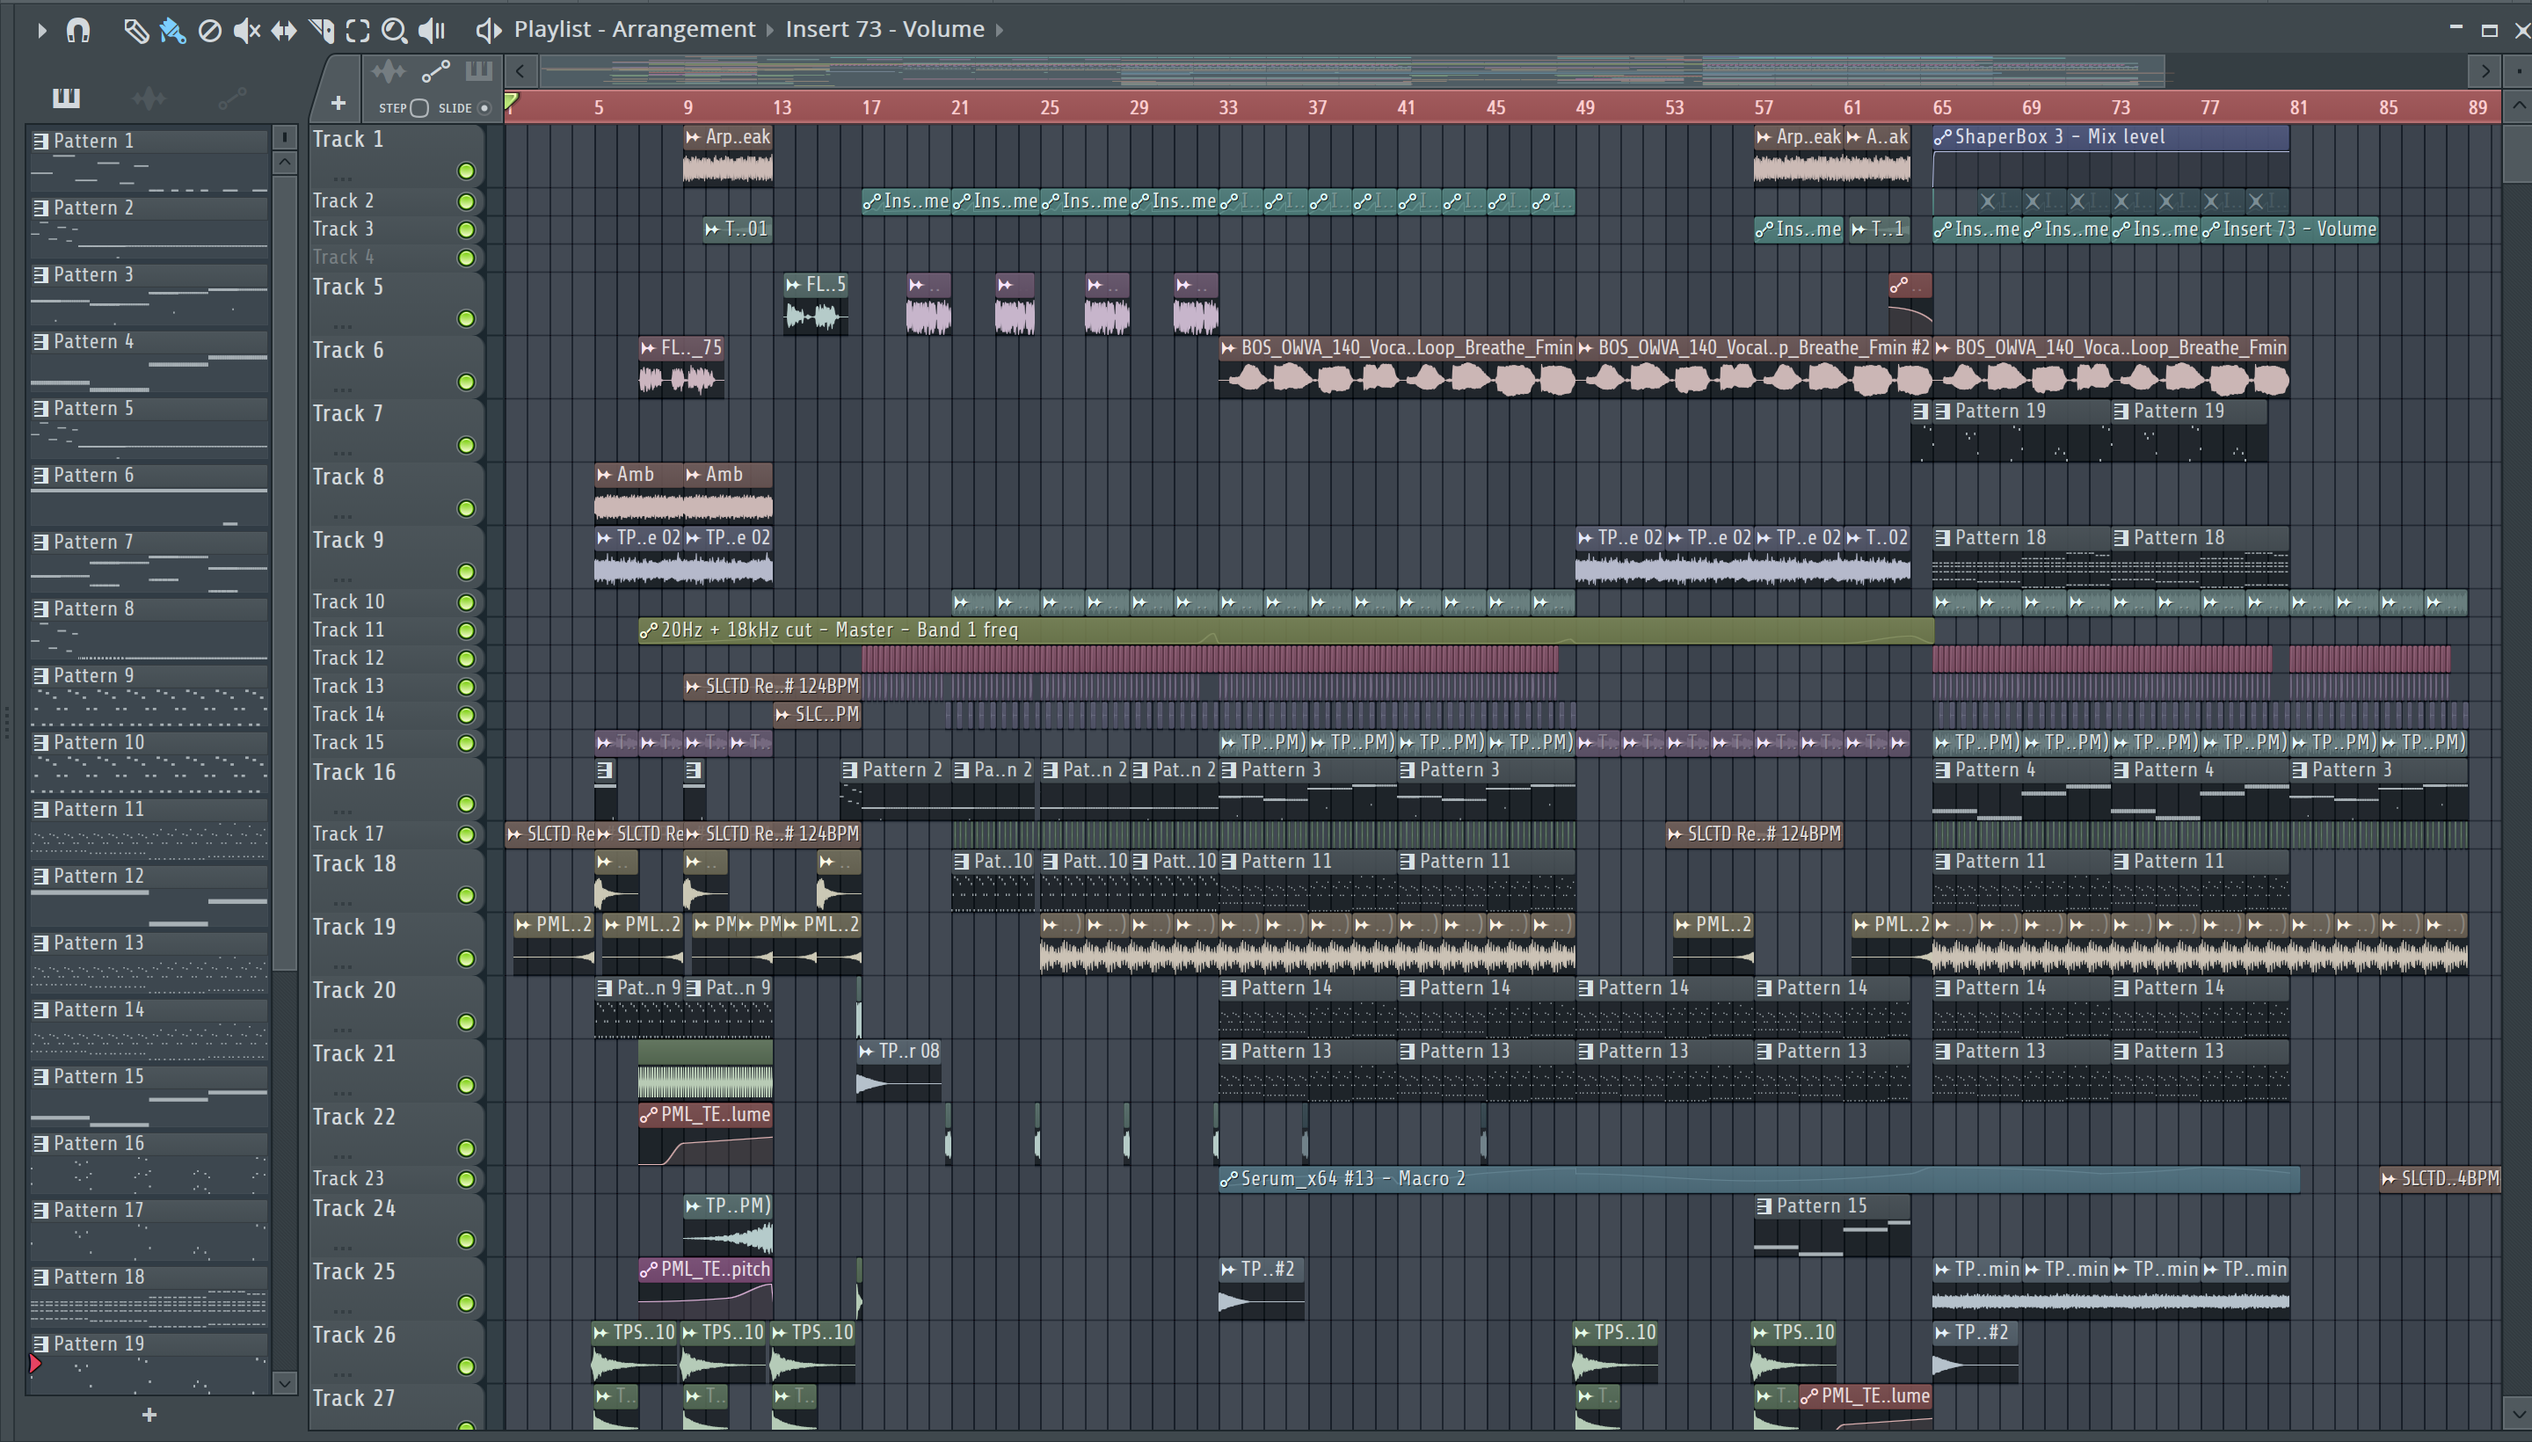The image size is (2532, 1442).
Task: Open PML_TE..lume clip menu on Track 22
Action: click(x=650, y=1115)
